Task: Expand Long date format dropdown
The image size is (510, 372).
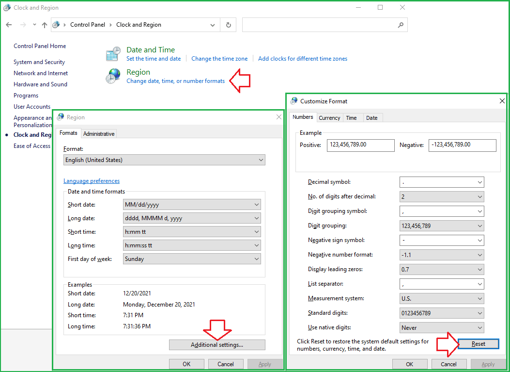Action: pos(192,218)
